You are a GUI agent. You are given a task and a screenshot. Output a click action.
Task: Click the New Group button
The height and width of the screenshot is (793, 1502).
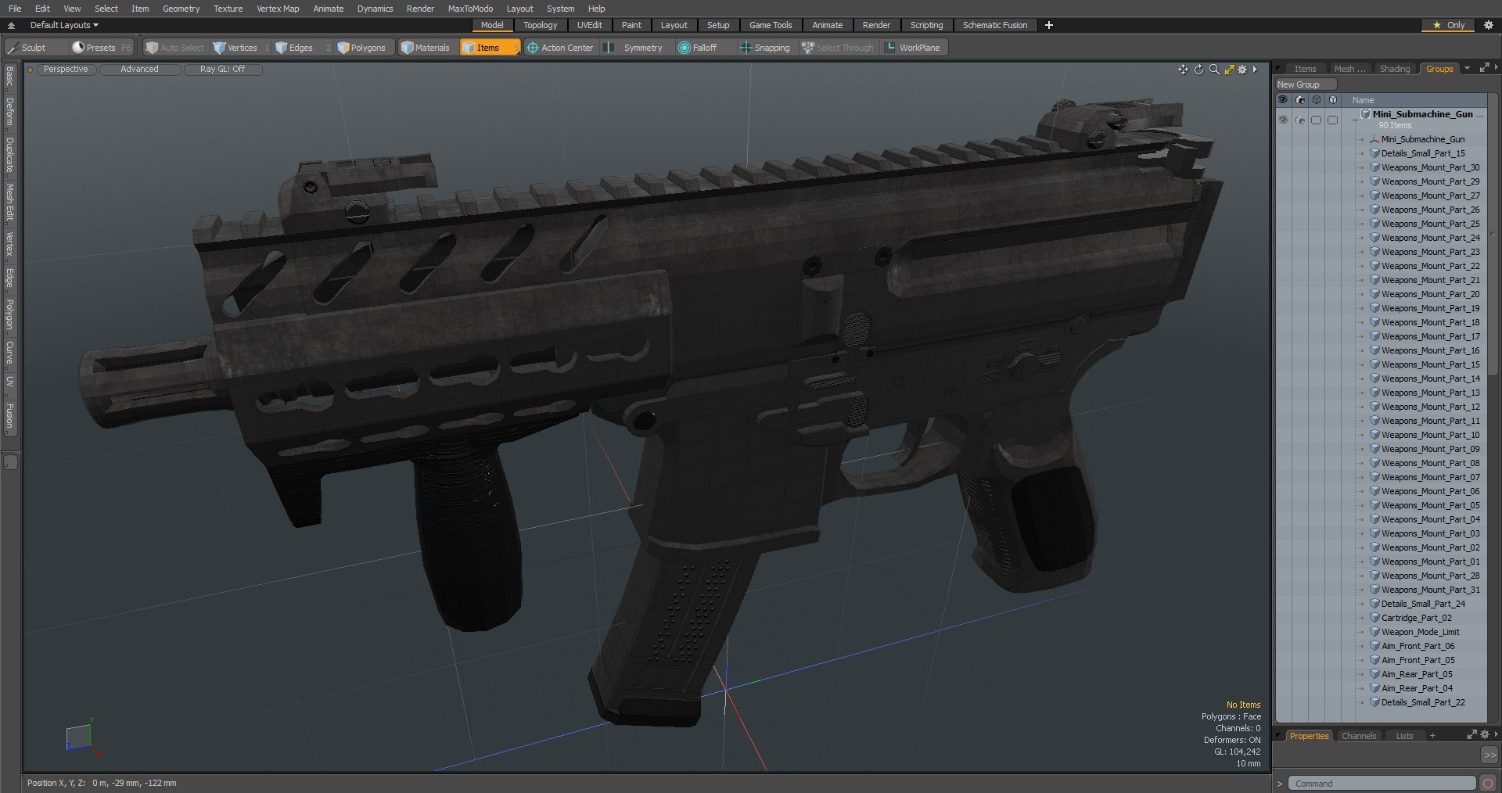(1306, 84)
